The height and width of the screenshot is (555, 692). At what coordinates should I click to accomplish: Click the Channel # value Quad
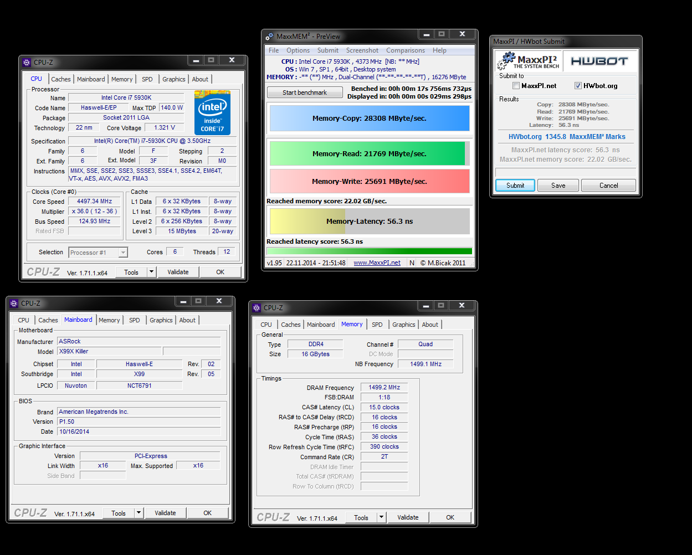(426, 344)
